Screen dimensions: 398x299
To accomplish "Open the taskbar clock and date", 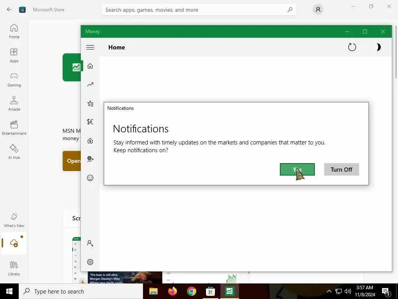I will tap(365, 291).
